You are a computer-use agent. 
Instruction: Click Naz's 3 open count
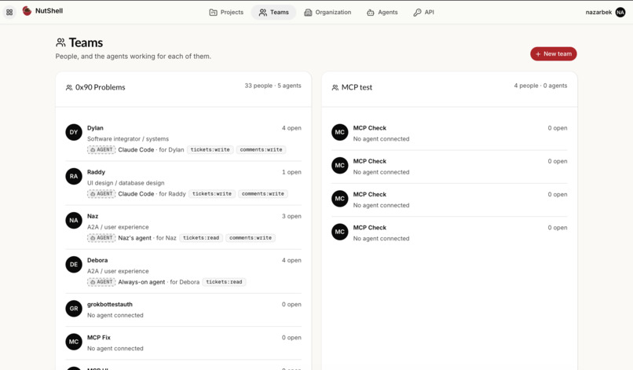coord(291,216)
